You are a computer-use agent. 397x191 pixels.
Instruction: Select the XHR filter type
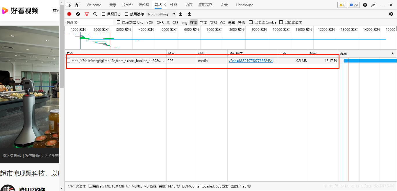[160, 22]
